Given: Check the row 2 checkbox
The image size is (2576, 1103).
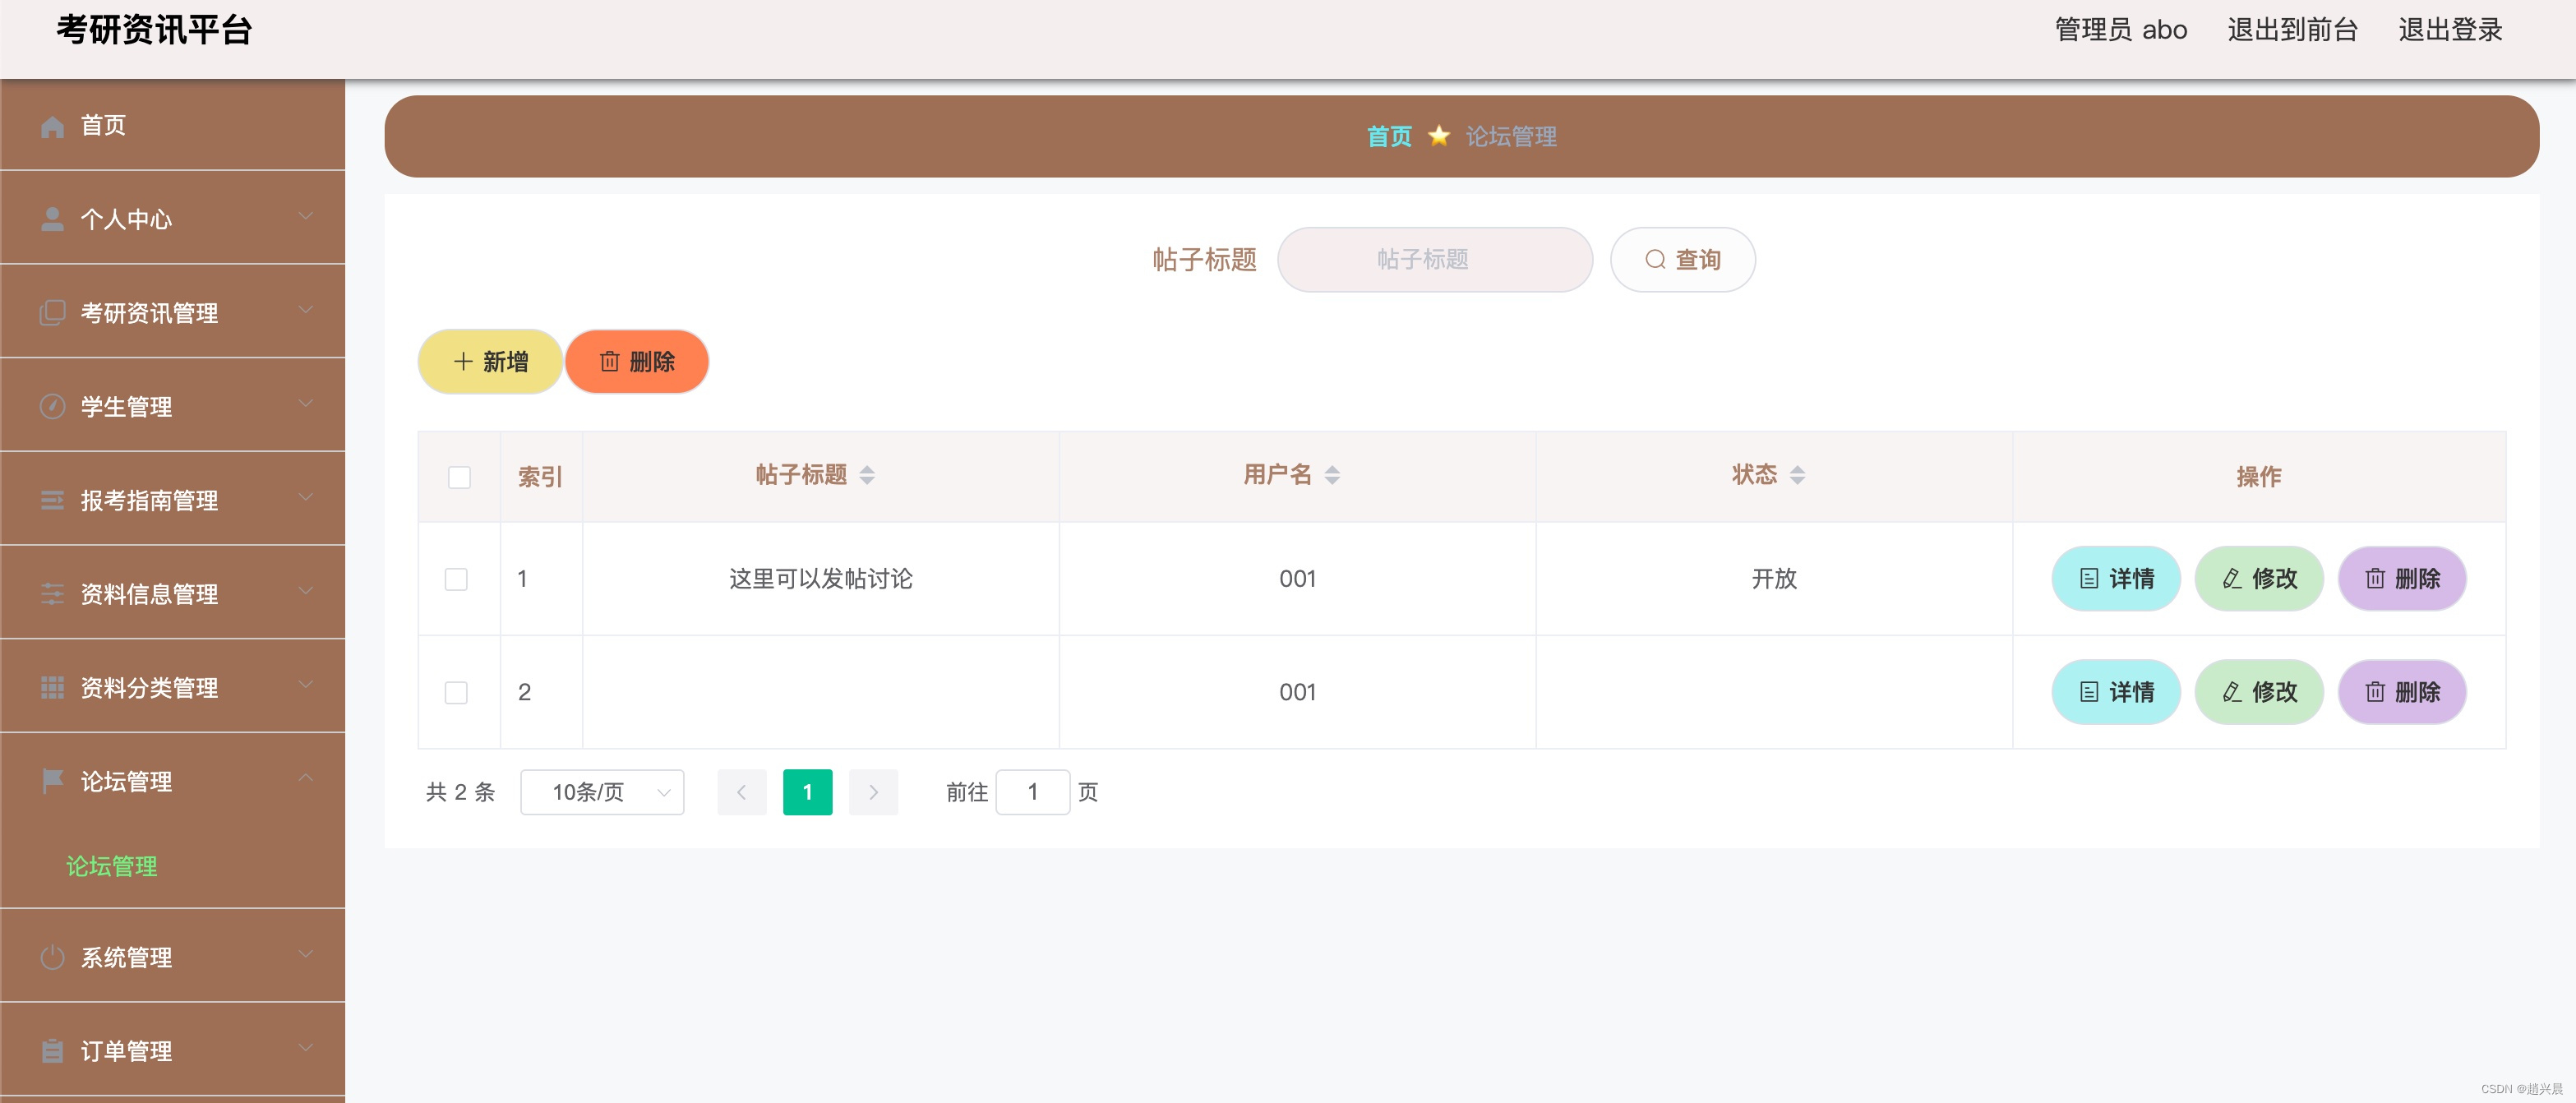Looking at the screenshot, I should click(x=456, y=693).
